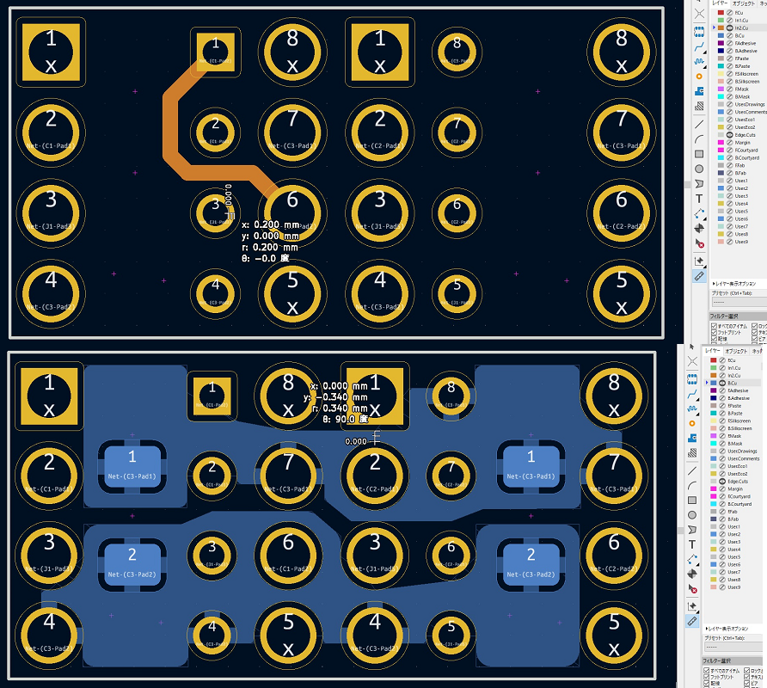Select F.Cu layer name in lower window
Viewport: 767px width, 688px height.
pyautogui.click(x=732, y=360)
